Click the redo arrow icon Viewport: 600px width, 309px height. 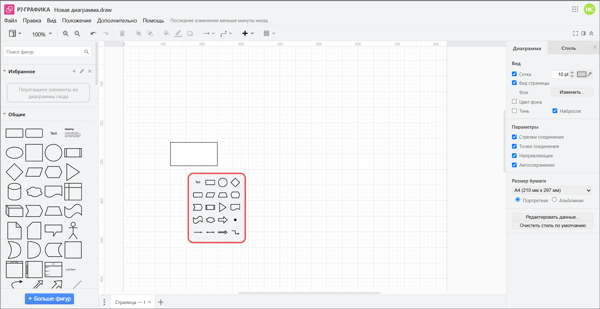(x=106, y=34)
